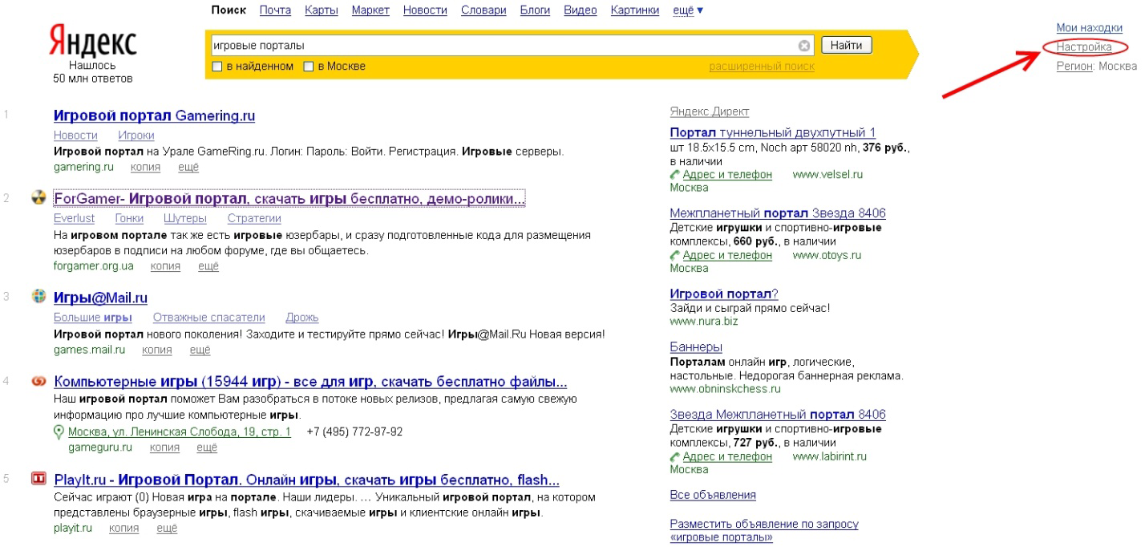The image size is (1145, 547).
Task: Click the Найти search button
Action: pos(847,46)
